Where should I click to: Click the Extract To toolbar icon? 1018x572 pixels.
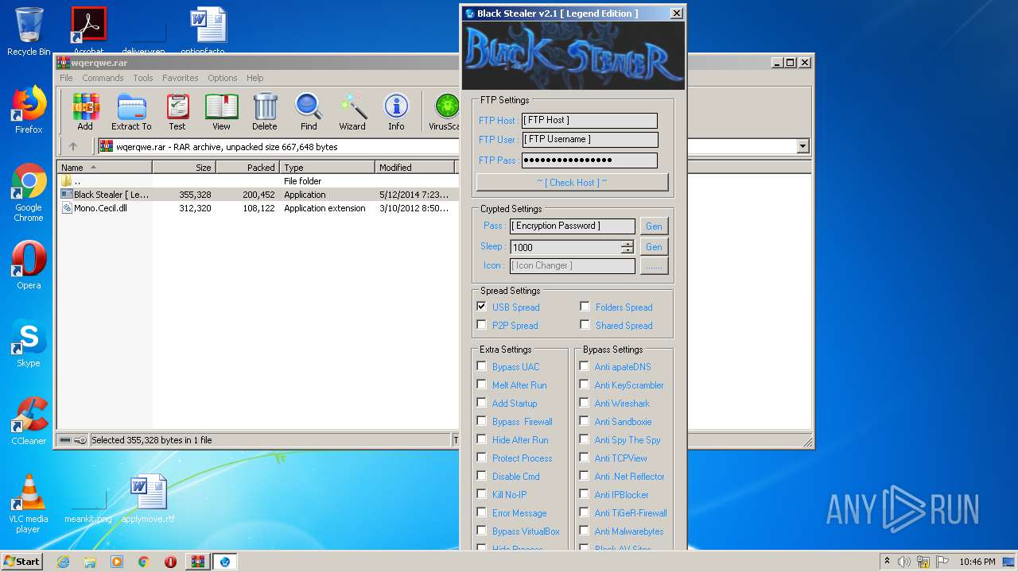point(131,112)
